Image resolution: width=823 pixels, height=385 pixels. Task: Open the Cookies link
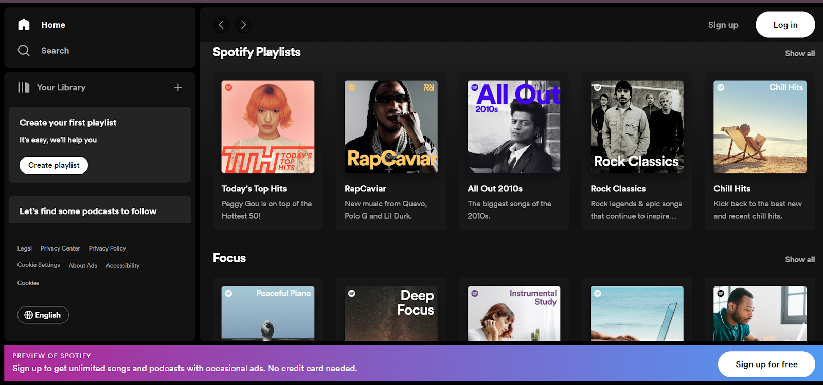point(28,283)
